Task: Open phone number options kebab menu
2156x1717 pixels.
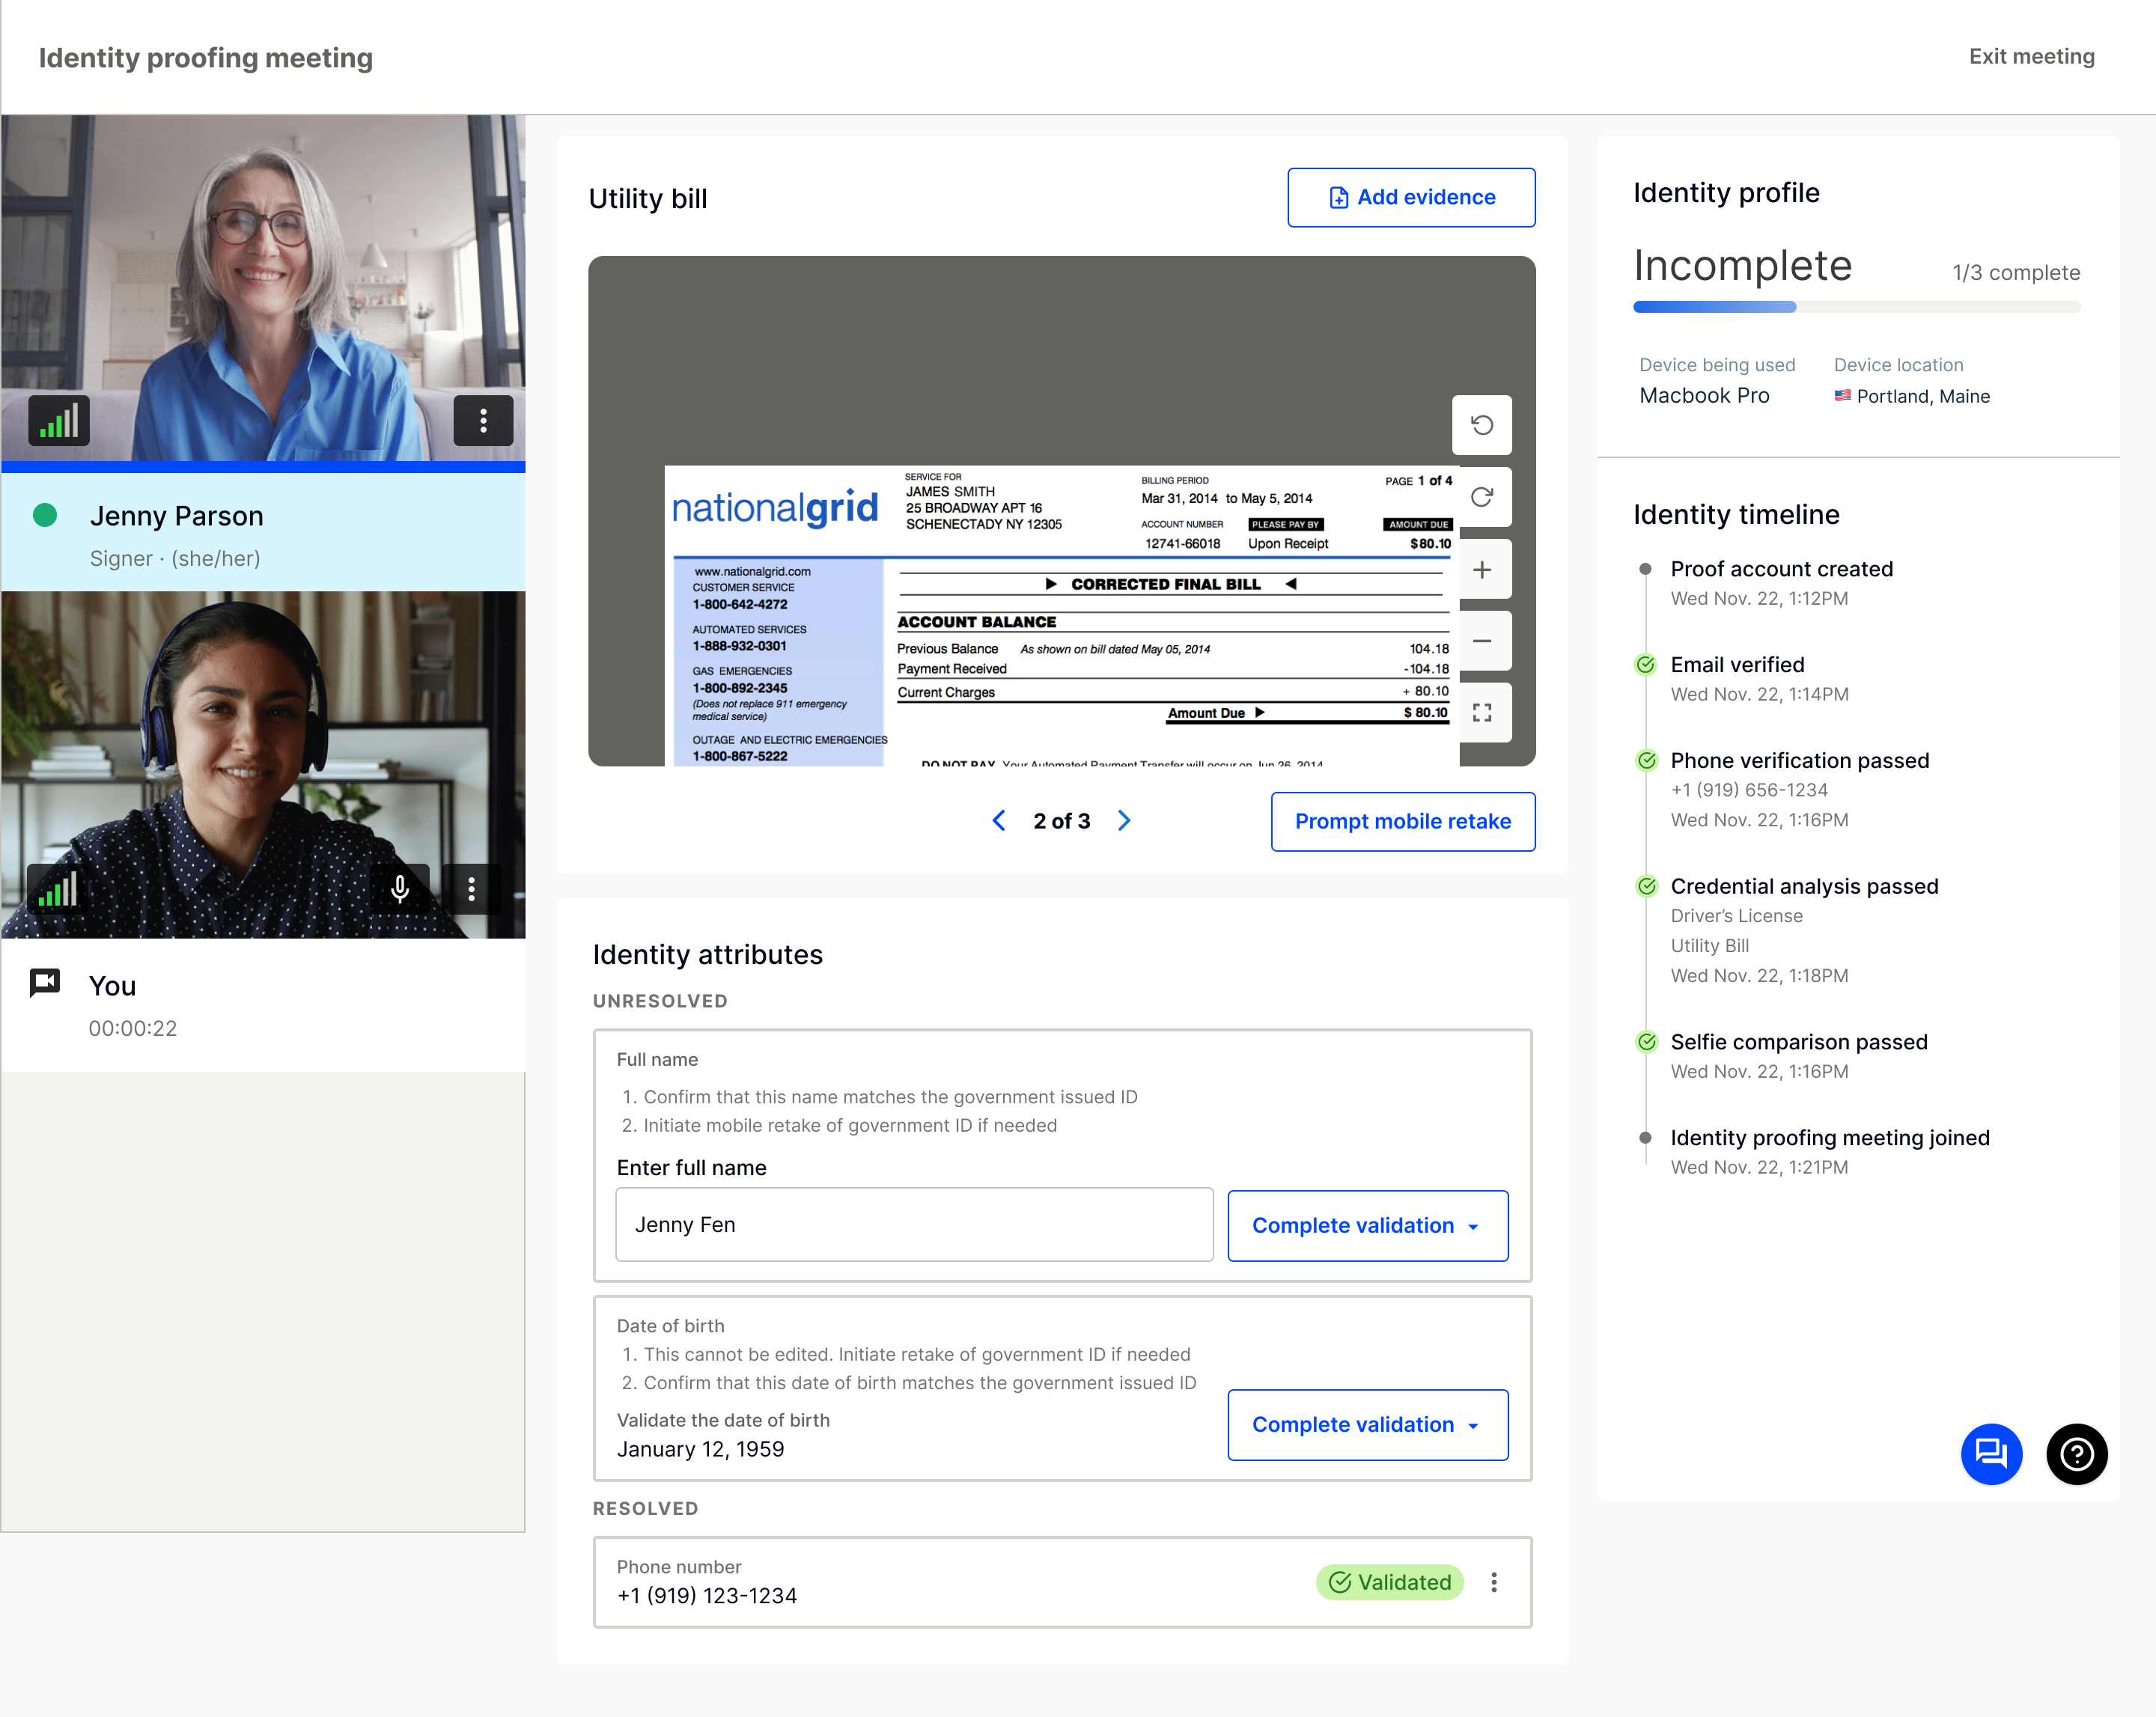Action: tap(1493, 1582)
